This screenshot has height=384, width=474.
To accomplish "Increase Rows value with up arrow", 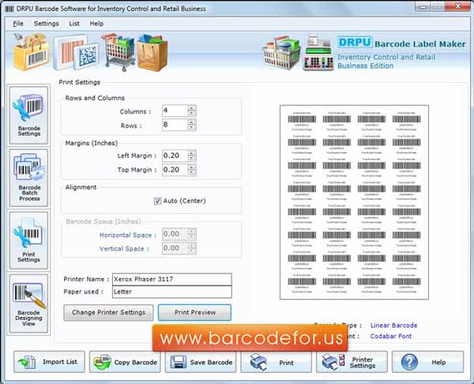I will point(192,122).
